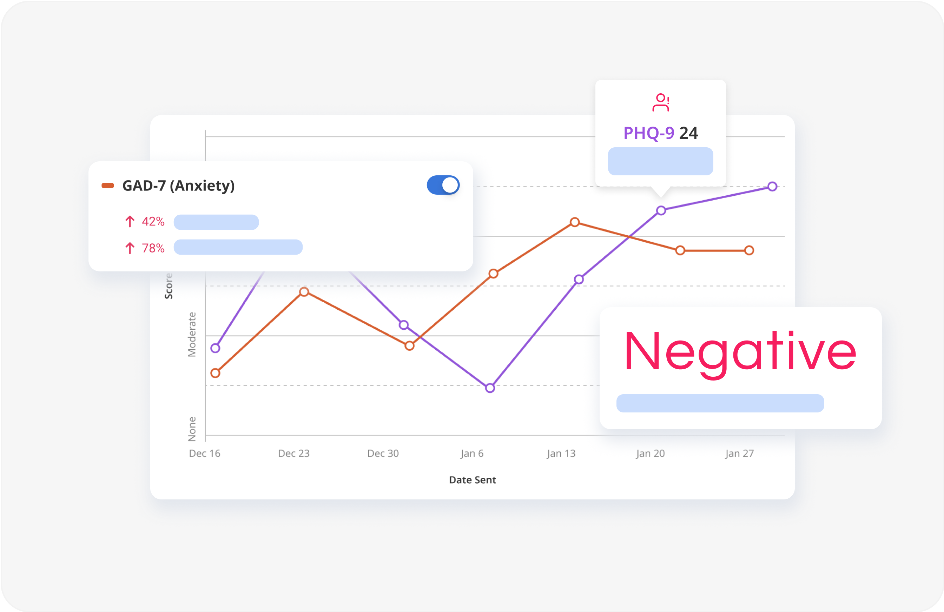Click the GAD-7 (Anxiety) title text
The image size is (944, 612).
[178, 186]
